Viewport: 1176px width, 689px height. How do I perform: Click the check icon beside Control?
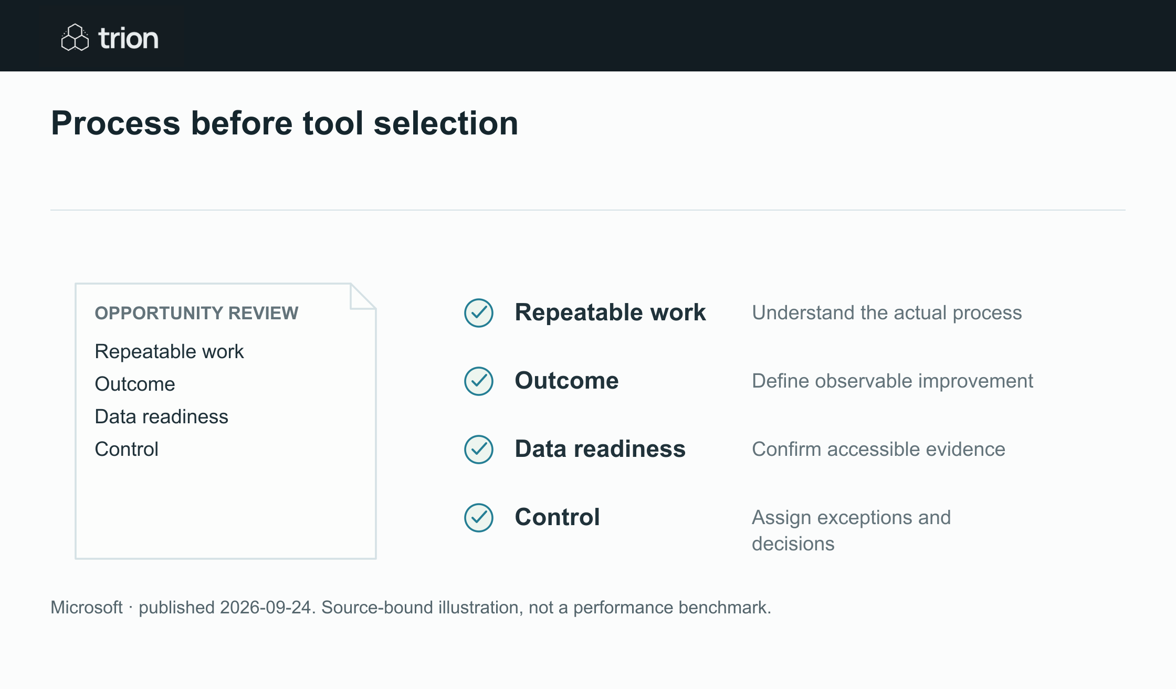479,518
